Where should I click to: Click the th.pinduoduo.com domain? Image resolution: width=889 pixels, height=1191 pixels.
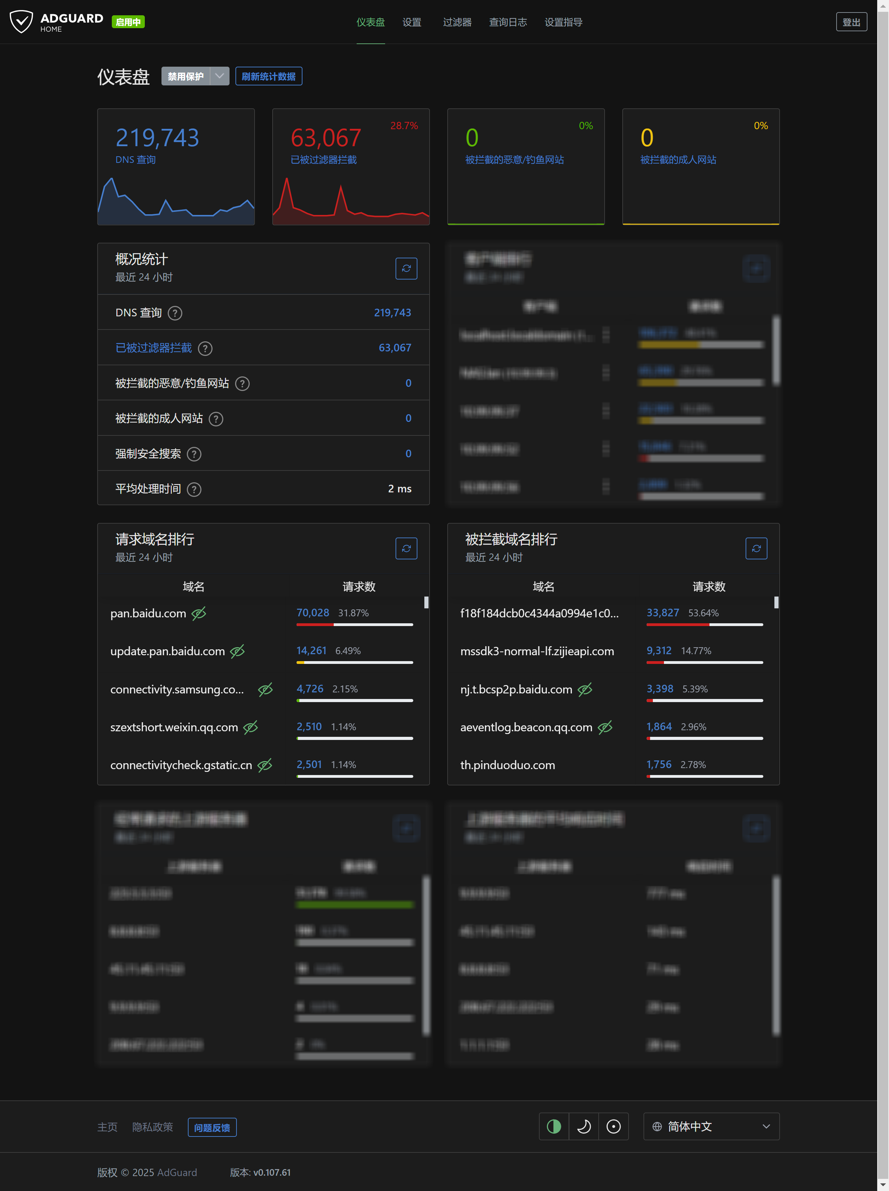[x=507, y=765]
